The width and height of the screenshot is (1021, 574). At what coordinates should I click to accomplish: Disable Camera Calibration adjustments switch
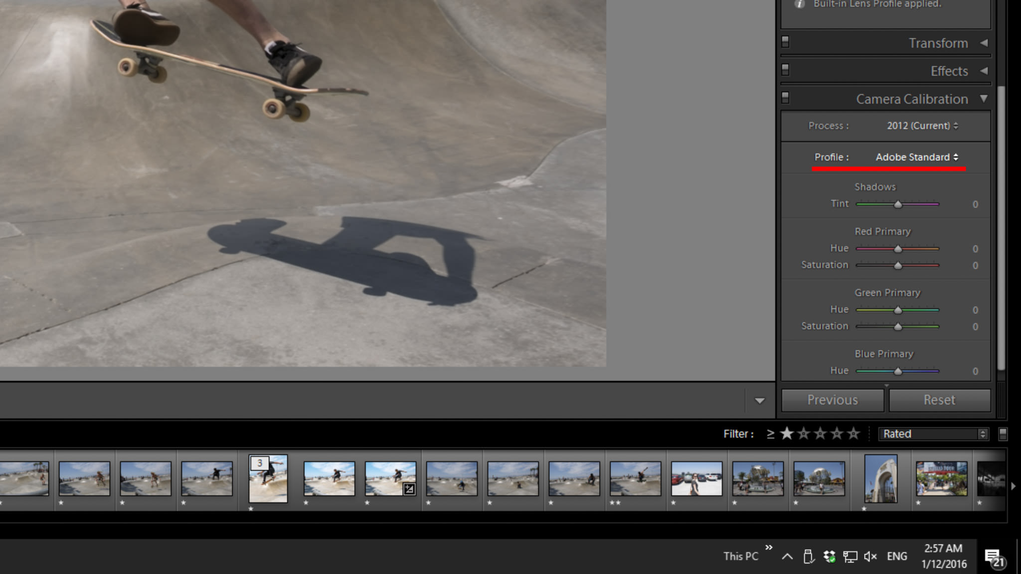[x=785, y=98]
